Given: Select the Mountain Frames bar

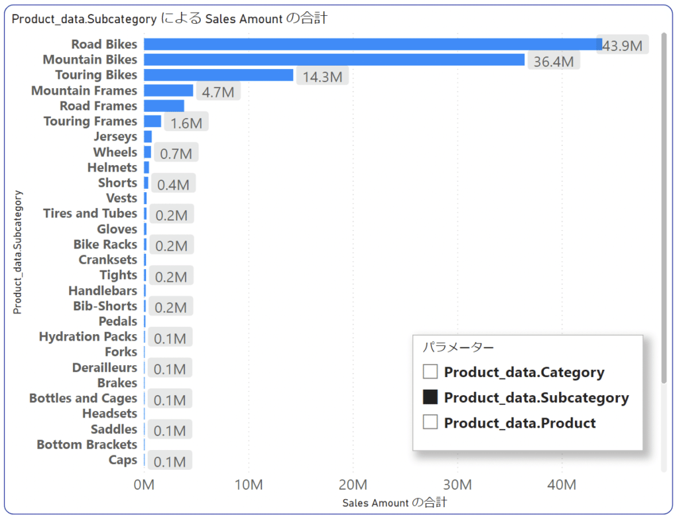Looking at the screenshot, I should 168,90.
